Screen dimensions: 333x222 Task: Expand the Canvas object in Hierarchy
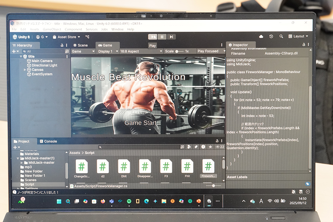click(x=25, y=70)
